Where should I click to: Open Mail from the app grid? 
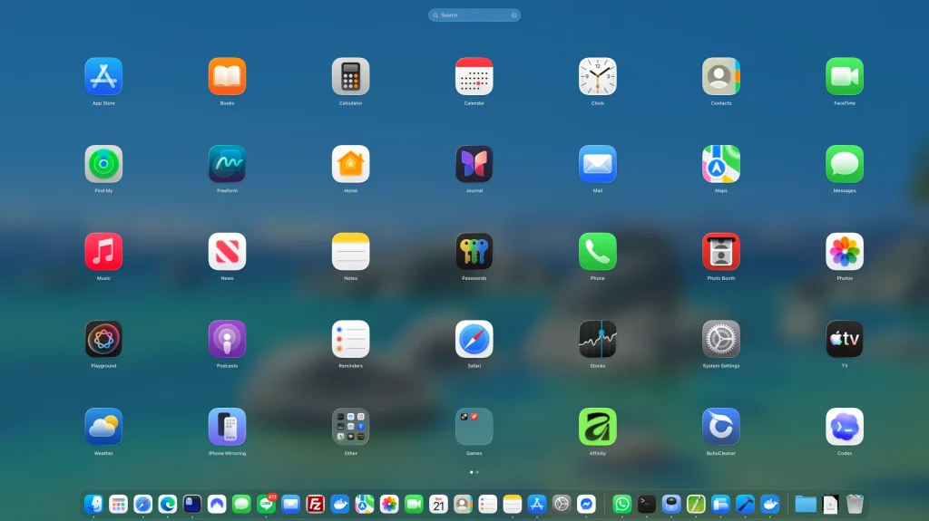click(597, 164)
